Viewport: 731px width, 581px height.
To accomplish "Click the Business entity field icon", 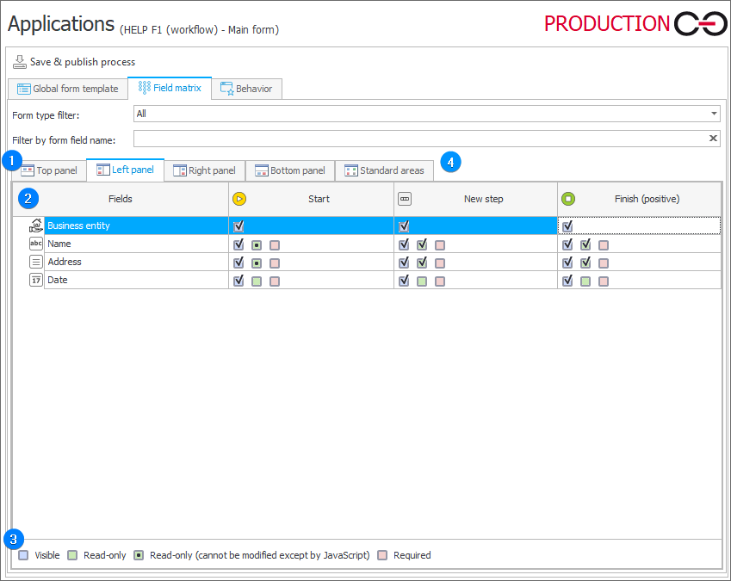I will coord(36,226).
